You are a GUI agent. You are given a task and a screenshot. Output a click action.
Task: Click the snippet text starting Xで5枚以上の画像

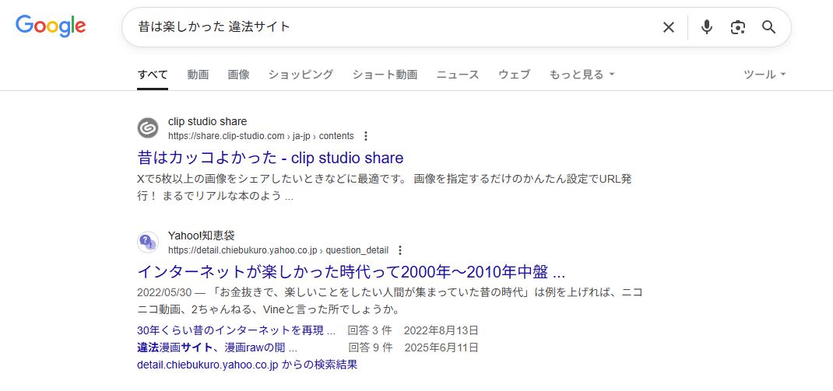pyautogui.click(x=384, y=187)
